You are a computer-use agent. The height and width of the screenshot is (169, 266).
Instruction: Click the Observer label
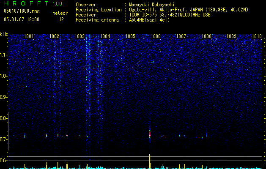point(86,5)
